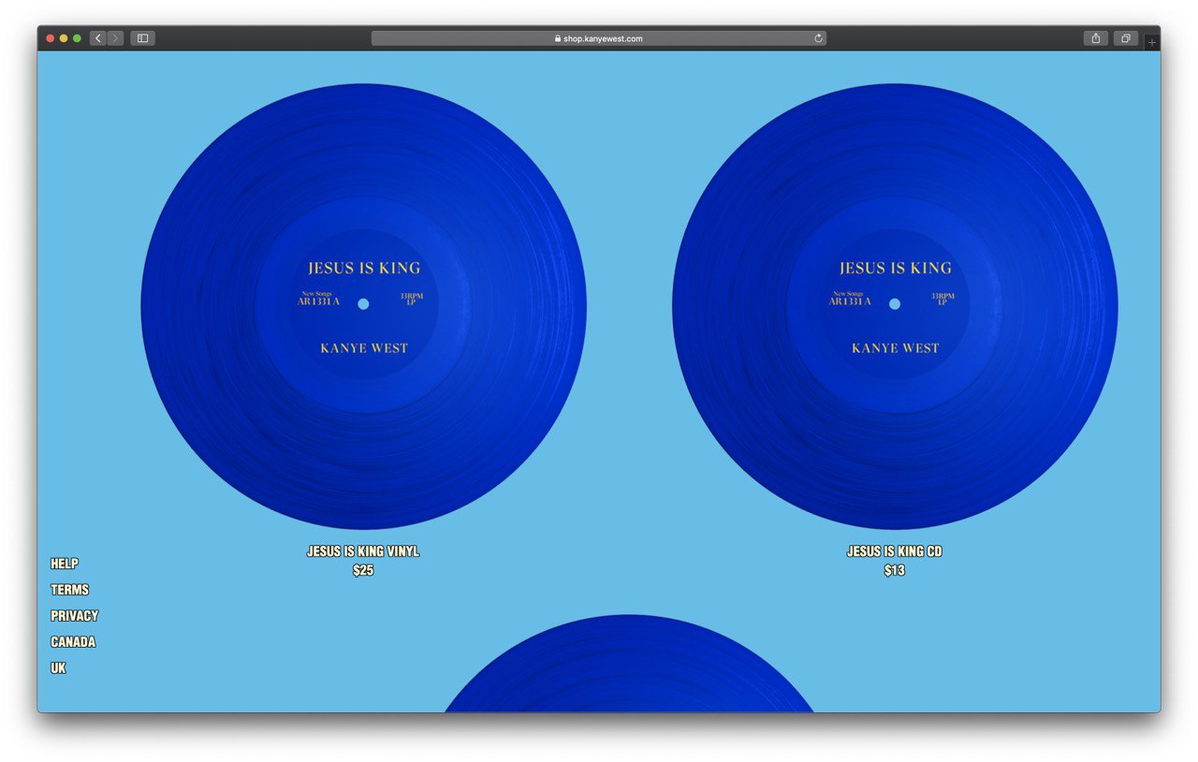This screenshot has width=1198, height=762.
Task: Focus the shop.kanyewest.com address field
Action: point(598,38)
